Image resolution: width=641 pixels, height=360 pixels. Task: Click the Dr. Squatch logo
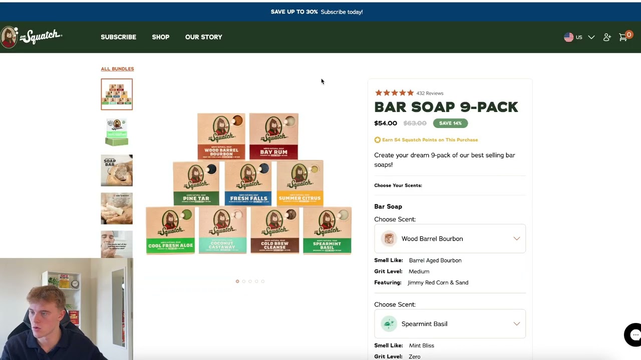tap(31, 37)
